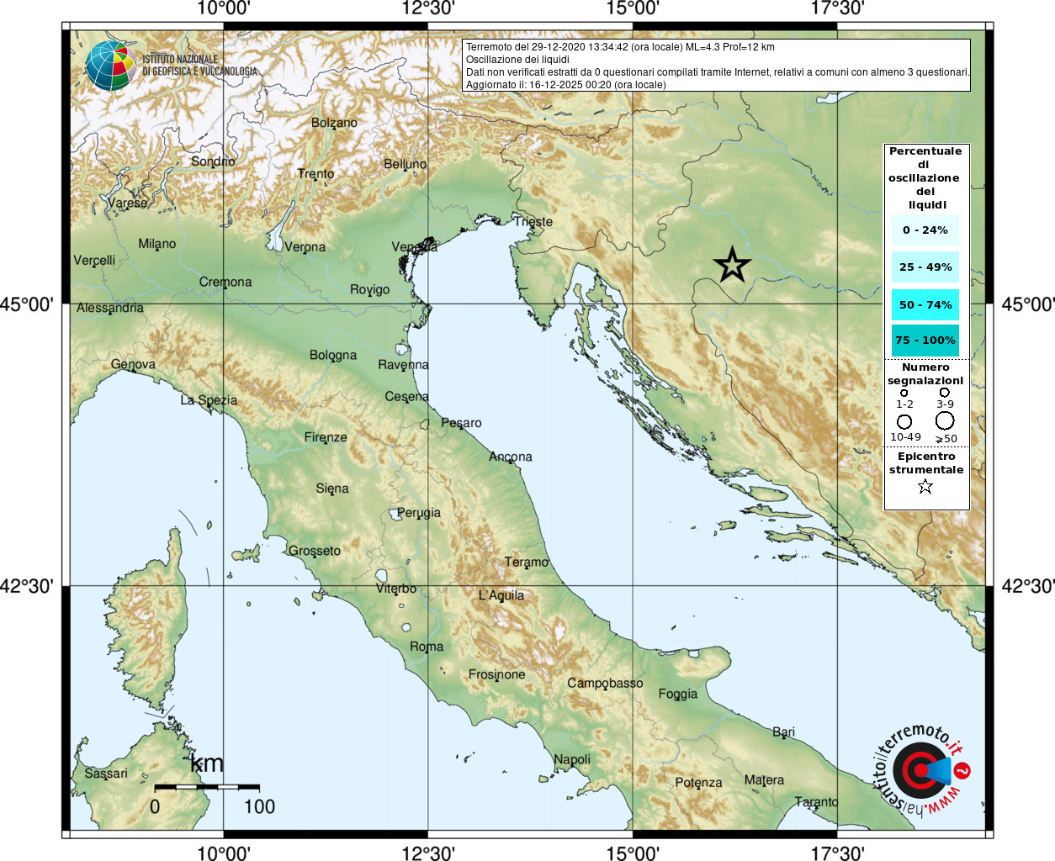This screenshot has height=861, width=1055.
Task: Click the Potenza city label
Action: tap(698, 783)
